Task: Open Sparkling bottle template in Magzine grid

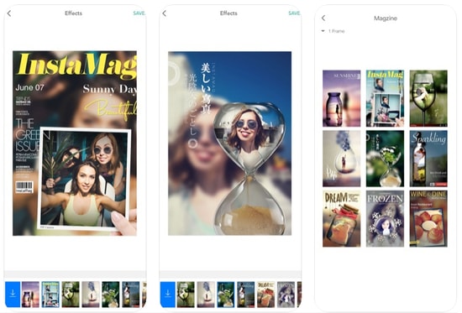Action: pos(428,159)
